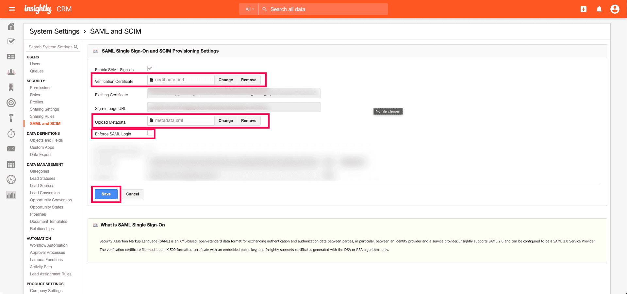The width and height of the screenshot is (627, 294).
Task: Remove the certificate.cert file
Action: 248,80
